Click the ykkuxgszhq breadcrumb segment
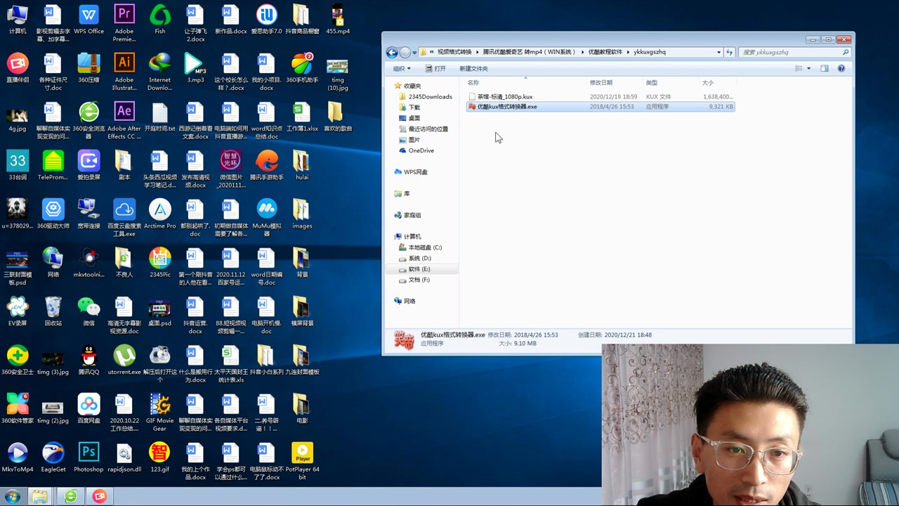This screenshot has width=899, height=506. point(650,52)
